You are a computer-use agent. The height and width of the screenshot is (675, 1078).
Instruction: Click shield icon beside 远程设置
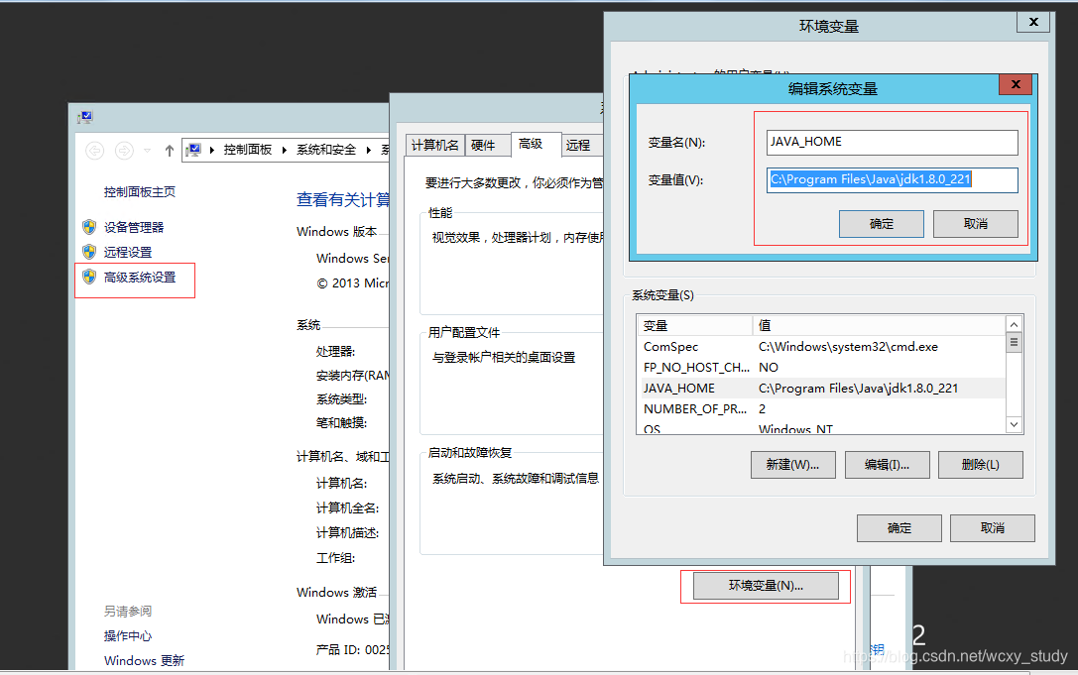pos(89,252)
